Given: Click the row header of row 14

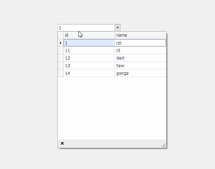Looking at the screenshot, I should 61,73.
